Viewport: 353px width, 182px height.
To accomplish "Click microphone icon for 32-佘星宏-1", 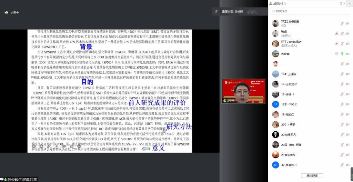I will (x=342, y=165).
